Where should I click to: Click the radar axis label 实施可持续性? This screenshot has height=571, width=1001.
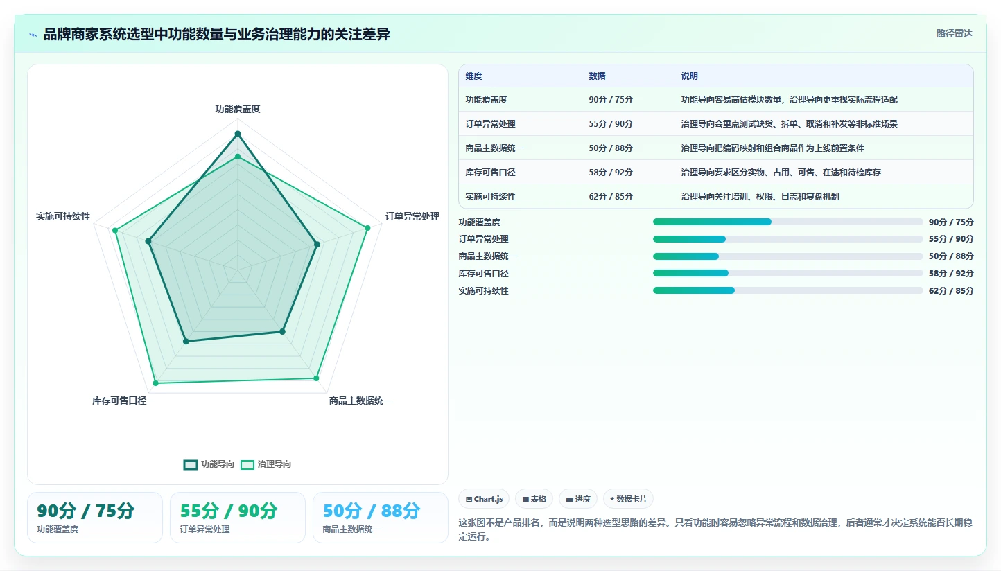(x=63, y=216)
